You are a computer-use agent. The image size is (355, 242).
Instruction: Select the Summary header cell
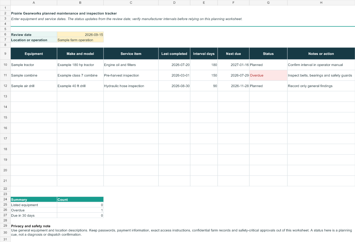(34, 200)
